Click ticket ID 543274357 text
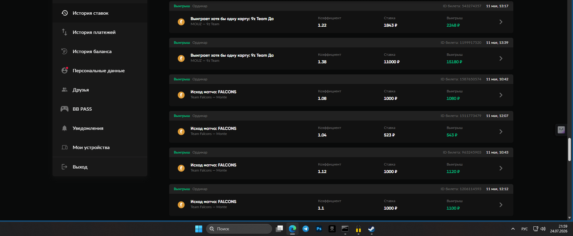 click(x=462, y=6)
